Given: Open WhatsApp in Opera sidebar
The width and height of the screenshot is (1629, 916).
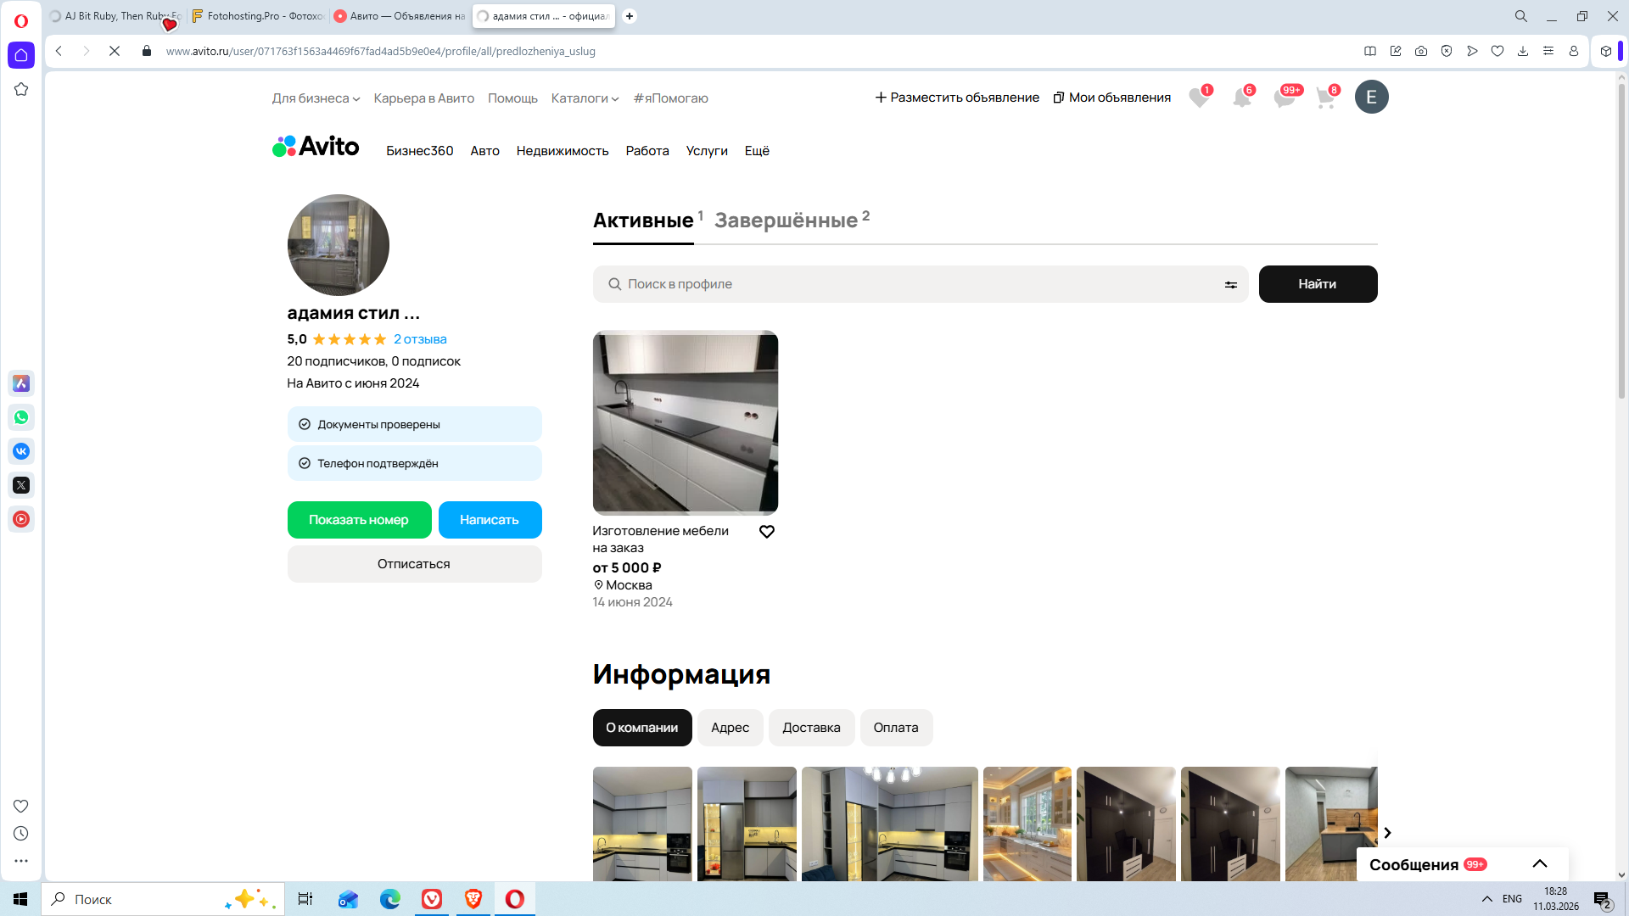Looking at the screenshot, I should tap(21, 417).
